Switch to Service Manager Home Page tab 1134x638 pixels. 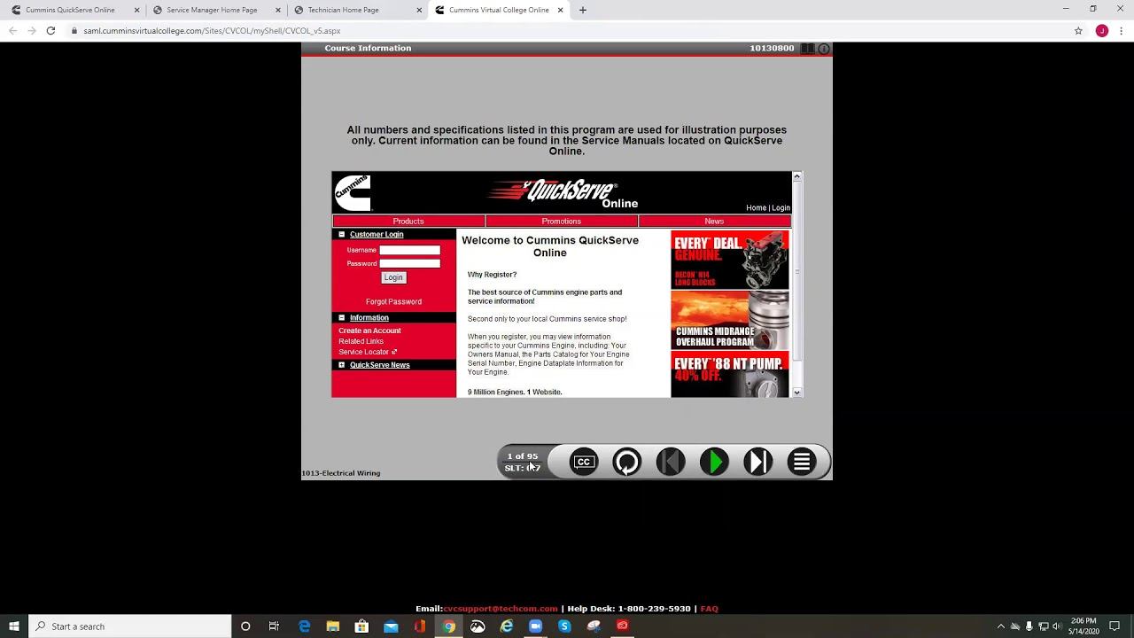point(212,10)
